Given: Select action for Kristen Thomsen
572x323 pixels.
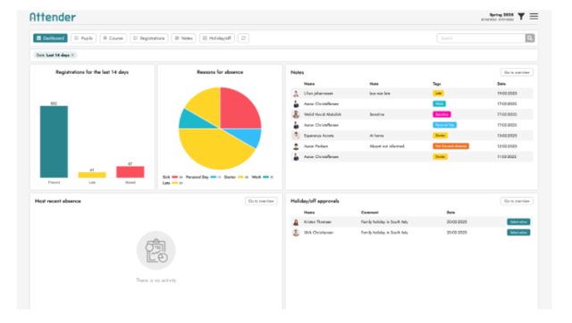Looking at the screenshot, I should (518, 222).
